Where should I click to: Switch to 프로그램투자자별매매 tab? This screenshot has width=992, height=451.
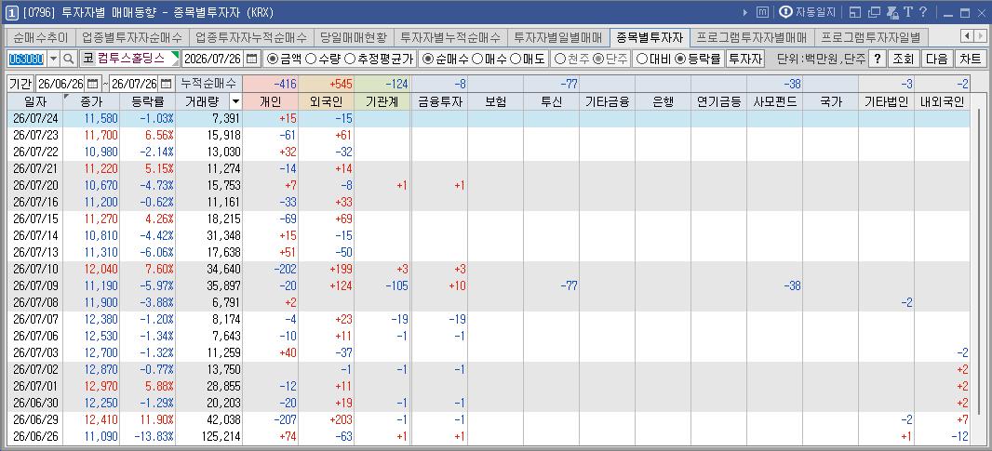(x=752, y=37)
